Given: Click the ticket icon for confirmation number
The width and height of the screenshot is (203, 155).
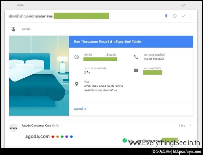Looking at the screenshot, I should coord(136,71).
